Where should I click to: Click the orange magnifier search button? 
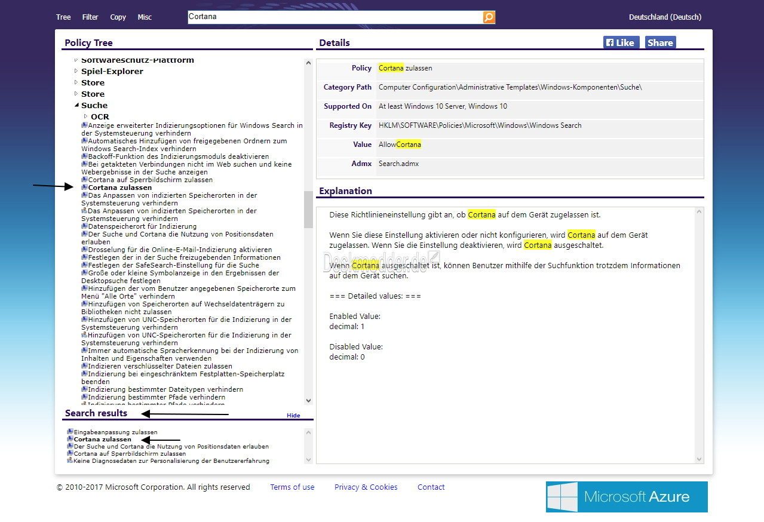(x=489, y=17)
